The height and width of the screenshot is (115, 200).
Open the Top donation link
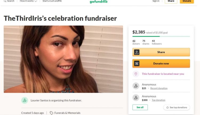(158, 100)
